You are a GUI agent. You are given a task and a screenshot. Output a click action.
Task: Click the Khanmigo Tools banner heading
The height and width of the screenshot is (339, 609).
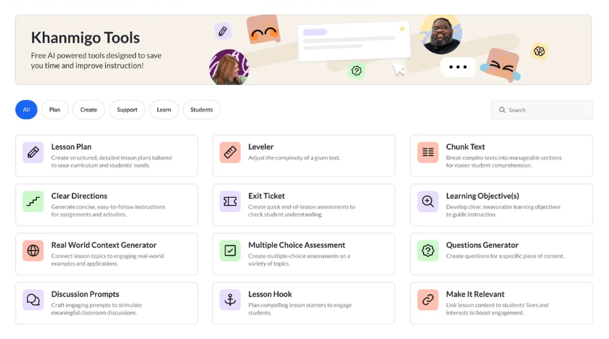86,38
